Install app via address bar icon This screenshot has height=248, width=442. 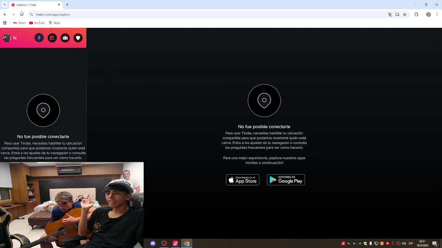(x=397, y=14)
